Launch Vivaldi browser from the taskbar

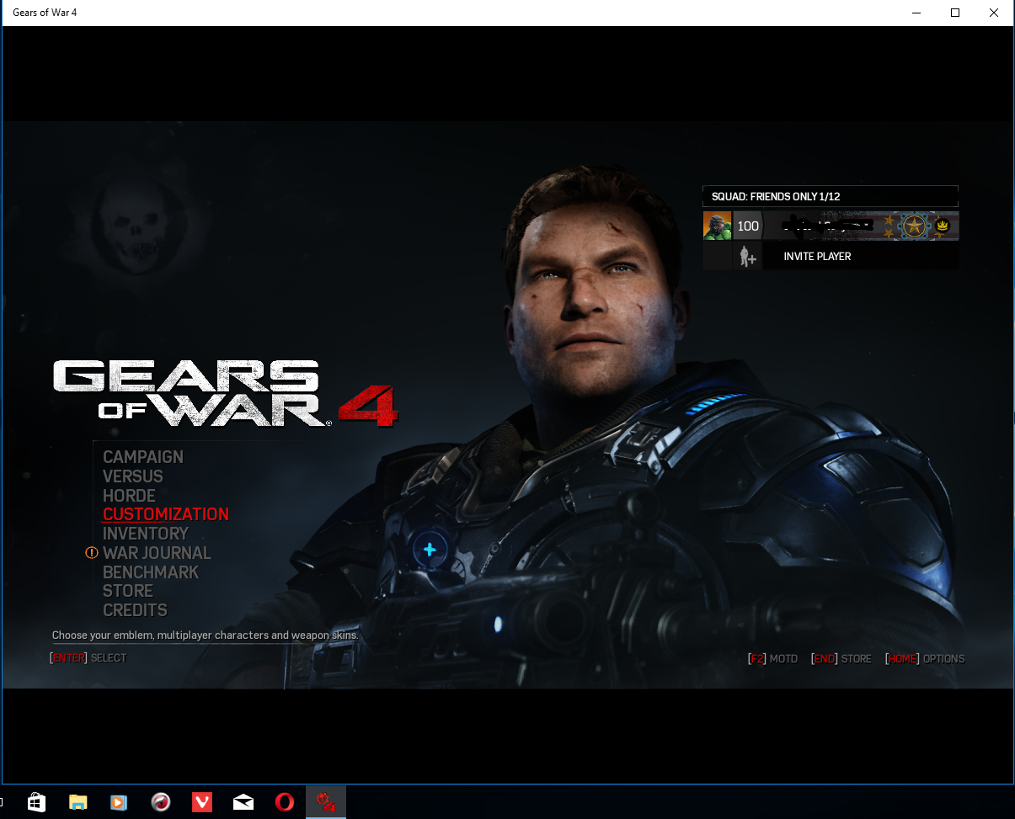coord(201,802)
